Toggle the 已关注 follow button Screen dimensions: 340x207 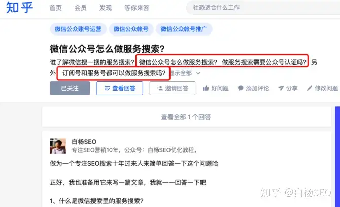pos(70,88)
